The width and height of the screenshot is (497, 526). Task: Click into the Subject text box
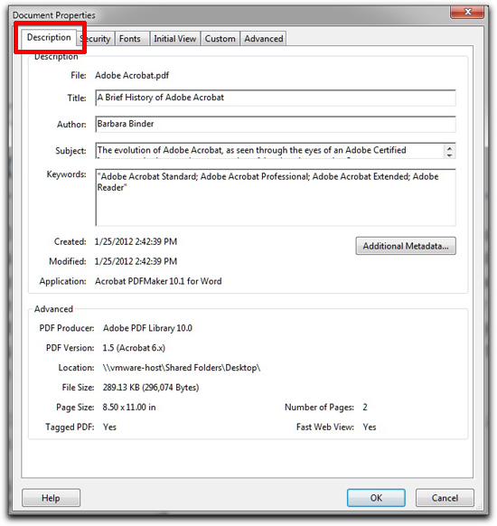(x=269, y=150)
